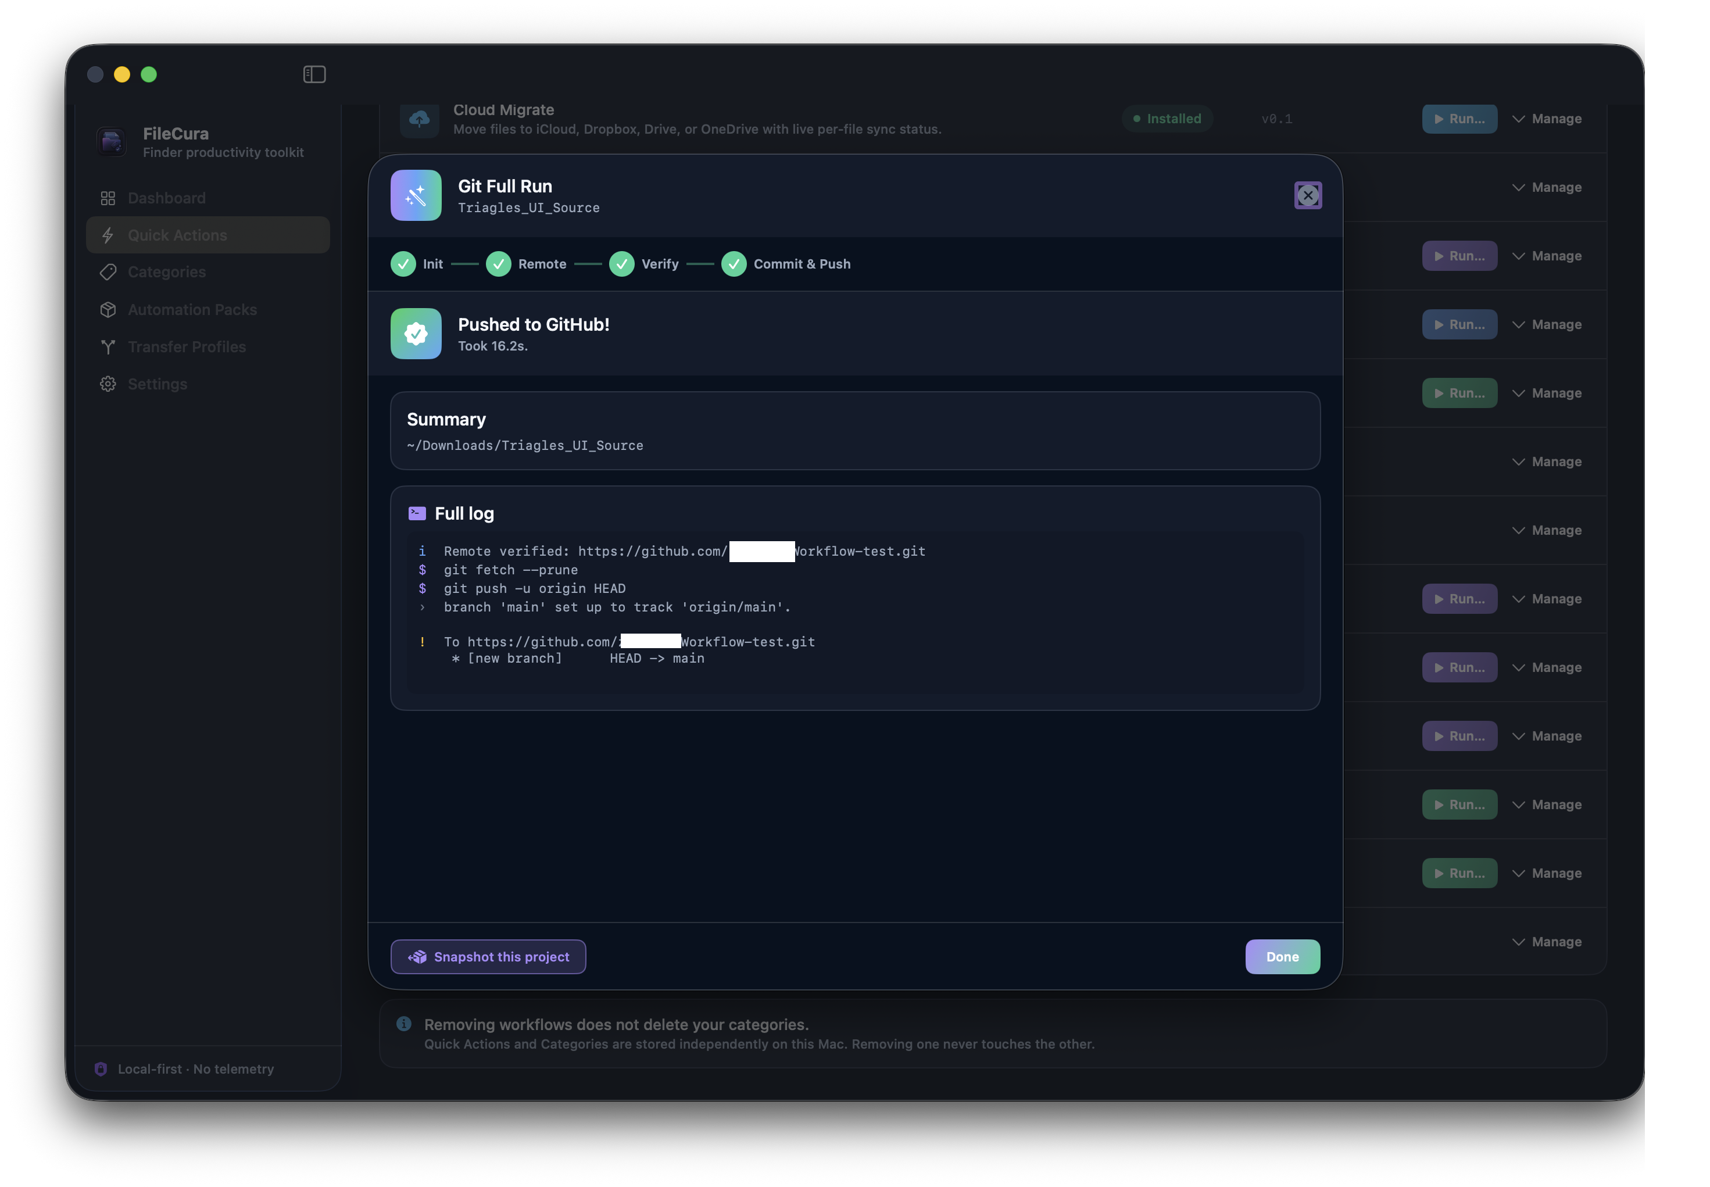The width and height of the screenshot is (1710, 1187).
Task: Click Snapshot this project button
Action: pyautogui.click(x=488, y=956)
